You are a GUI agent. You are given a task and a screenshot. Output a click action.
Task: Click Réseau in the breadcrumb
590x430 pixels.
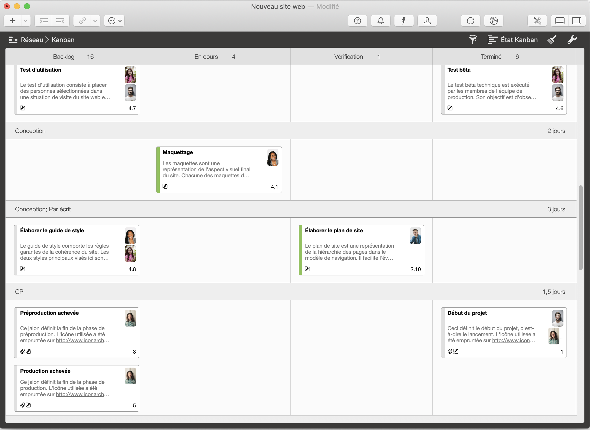(32, 40)
